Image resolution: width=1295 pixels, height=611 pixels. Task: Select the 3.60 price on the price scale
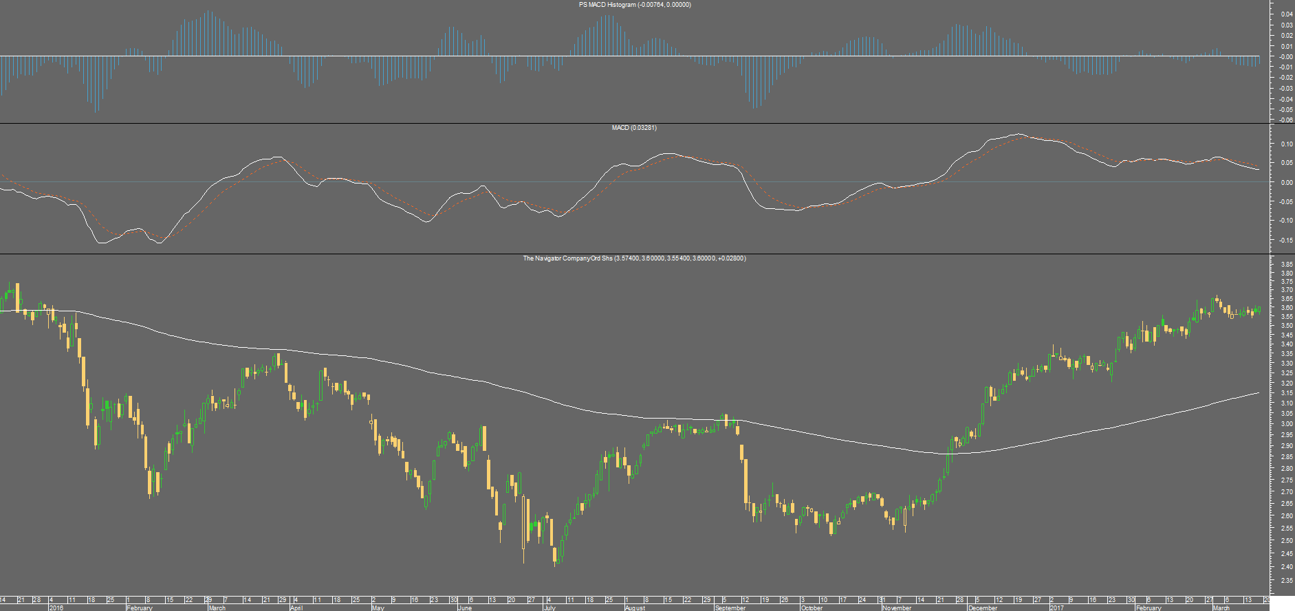pos(1287,308)
